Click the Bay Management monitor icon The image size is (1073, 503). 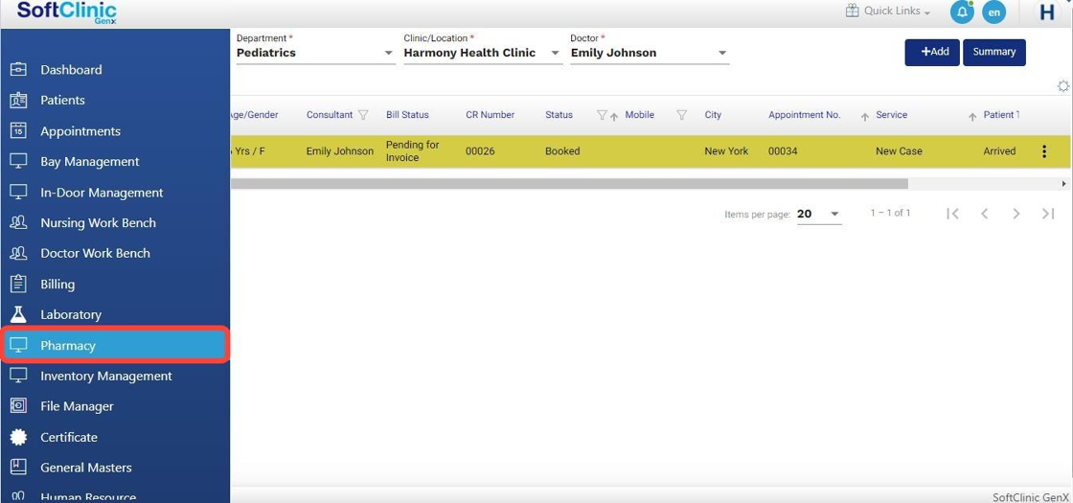click(x=18, y=162)
